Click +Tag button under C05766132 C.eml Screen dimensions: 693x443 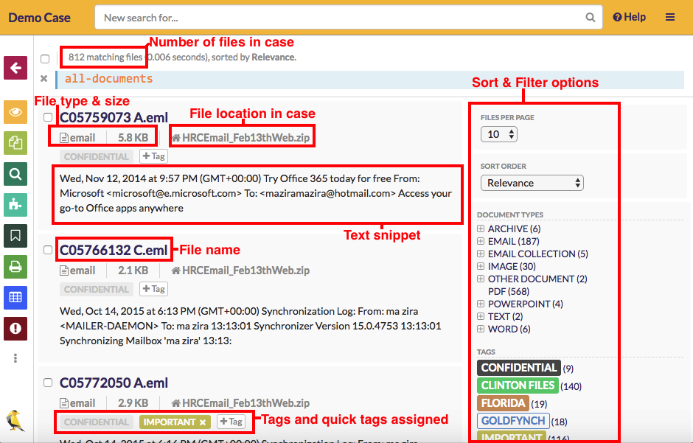(154, 289)
